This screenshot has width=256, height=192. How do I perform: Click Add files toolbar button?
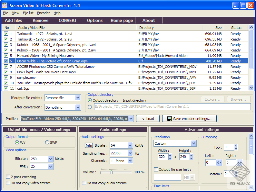(14, 20)
